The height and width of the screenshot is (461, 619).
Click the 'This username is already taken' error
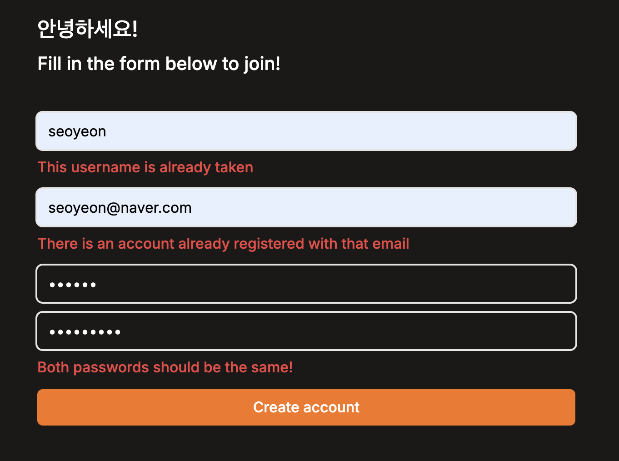point(145,167)
